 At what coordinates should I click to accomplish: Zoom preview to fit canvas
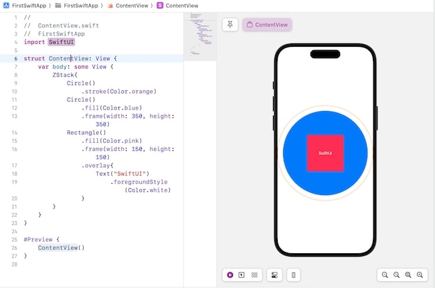[x=408, y=275]
